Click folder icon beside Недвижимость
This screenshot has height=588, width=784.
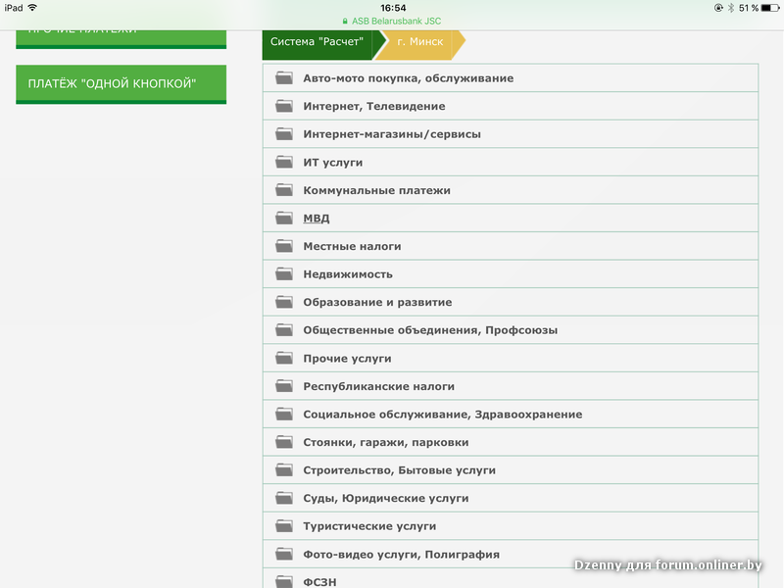pyautogui.click(x=284, y=274)
